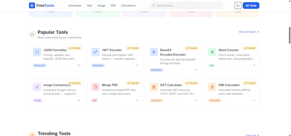Click the Trending Tools flame icon
Screen dimensions: 291x136
tap(32, 134)
